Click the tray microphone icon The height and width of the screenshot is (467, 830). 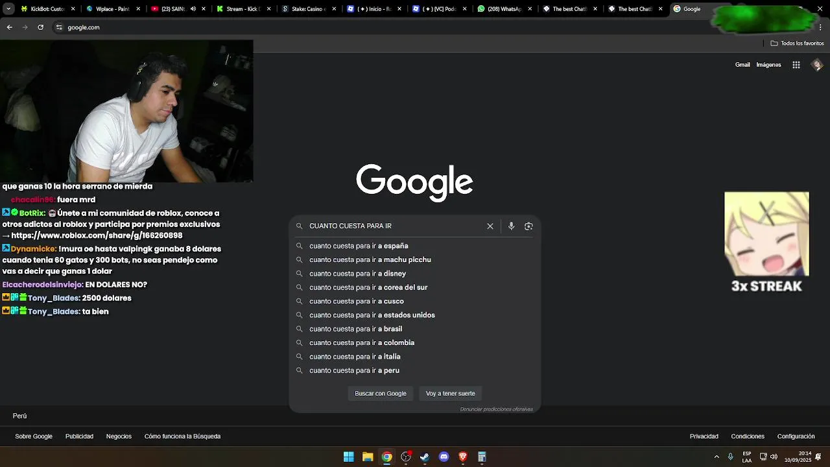[731, 457]
